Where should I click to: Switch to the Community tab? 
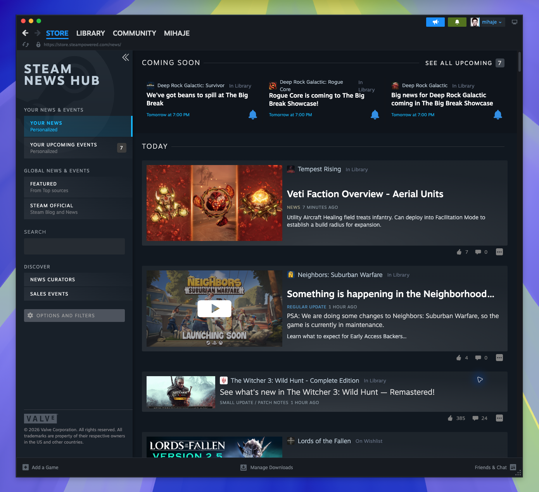pos(135,33)
